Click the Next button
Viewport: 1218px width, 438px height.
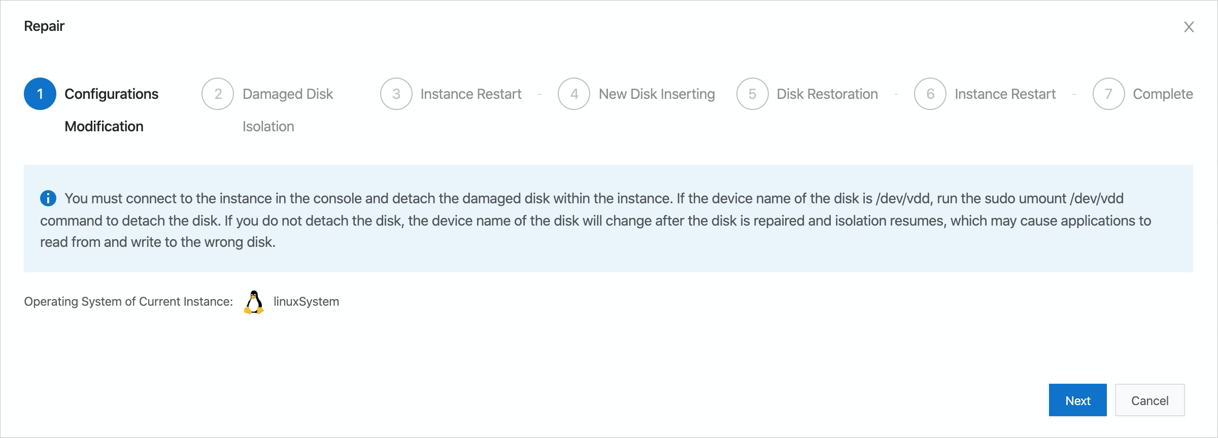click(x=1077, y=400)
